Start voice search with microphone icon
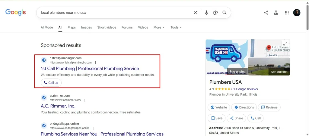 coord(206,13)
